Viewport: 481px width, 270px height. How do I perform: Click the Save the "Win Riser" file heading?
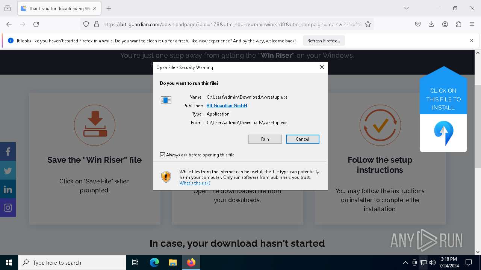[x=95, y=160]
